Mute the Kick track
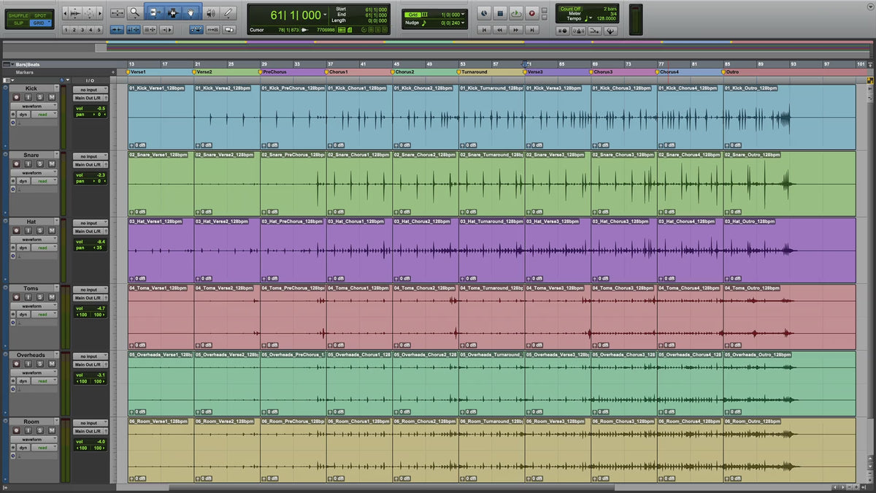This screenshot has width=876, height=493. pos(52,98)
